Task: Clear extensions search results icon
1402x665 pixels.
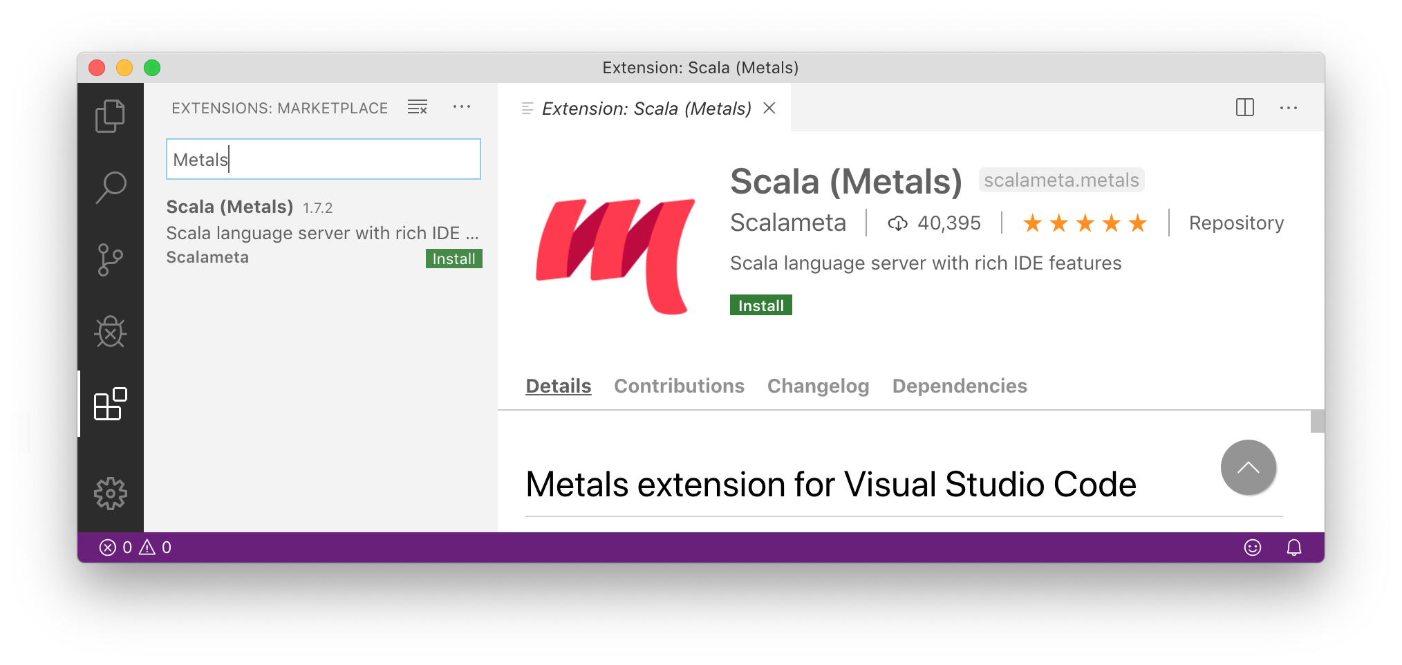Action: 418,107
